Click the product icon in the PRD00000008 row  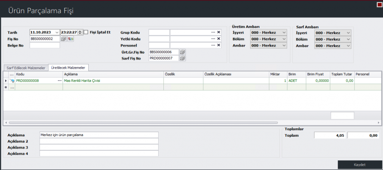tap(12, 81)
